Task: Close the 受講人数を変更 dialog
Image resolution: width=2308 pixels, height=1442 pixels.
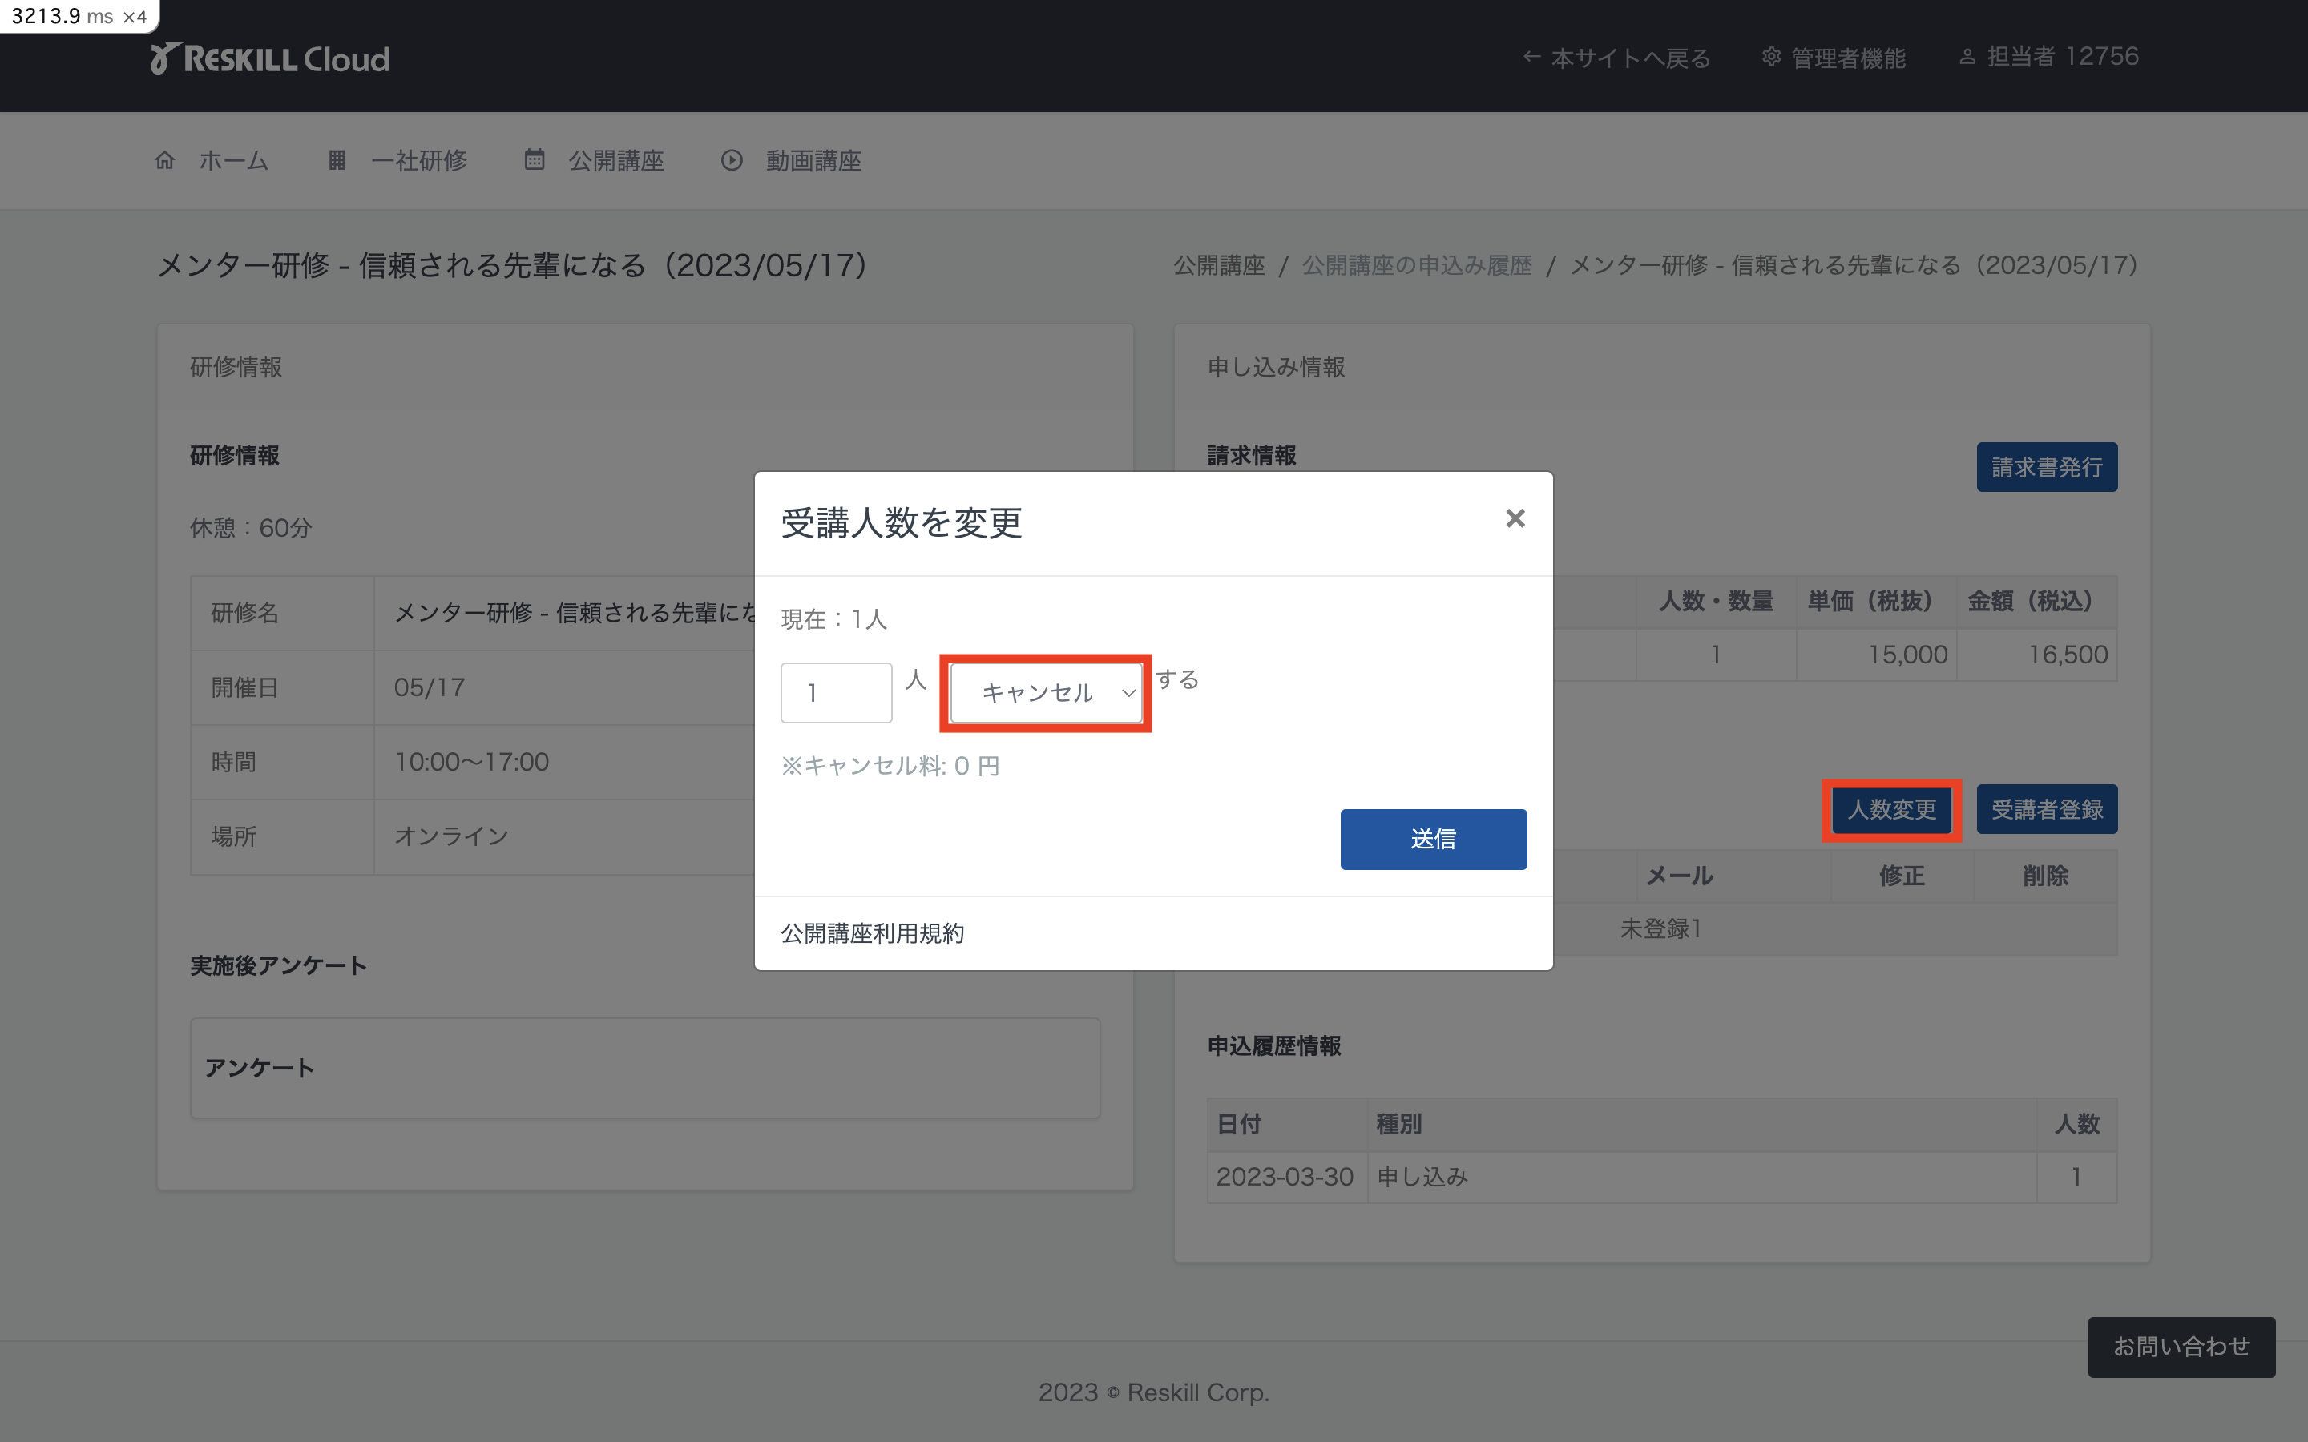Action: pyautogui.click(x=1515, y=518)
